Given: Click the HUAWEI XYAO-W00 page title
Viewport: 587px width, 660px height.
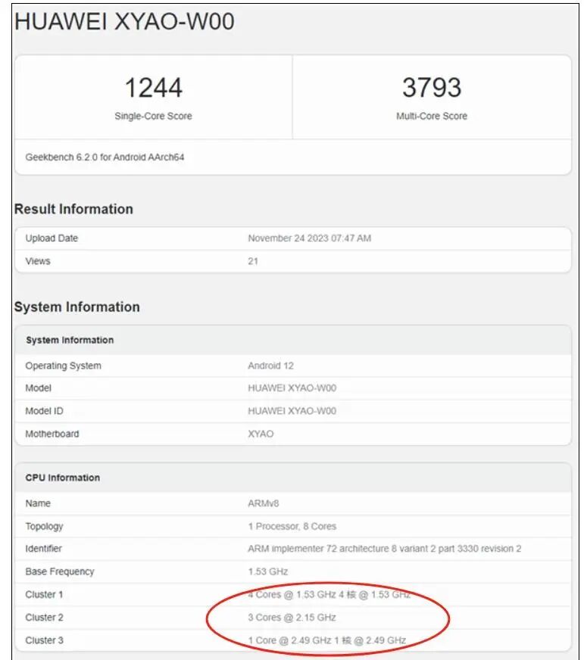Looking at the screenshot, I should 124,21.
